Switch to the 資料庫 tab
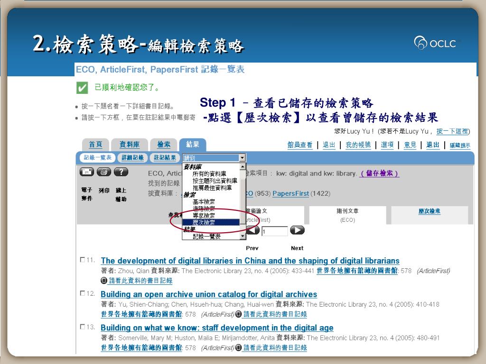This screenshot has width=486, height=364. pyautogui.click(x=130, y=144)
